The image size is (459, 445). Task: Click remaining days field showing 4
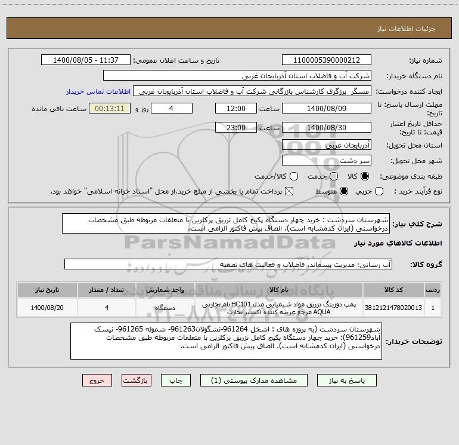pyautogui.click(x=172, y=108)
